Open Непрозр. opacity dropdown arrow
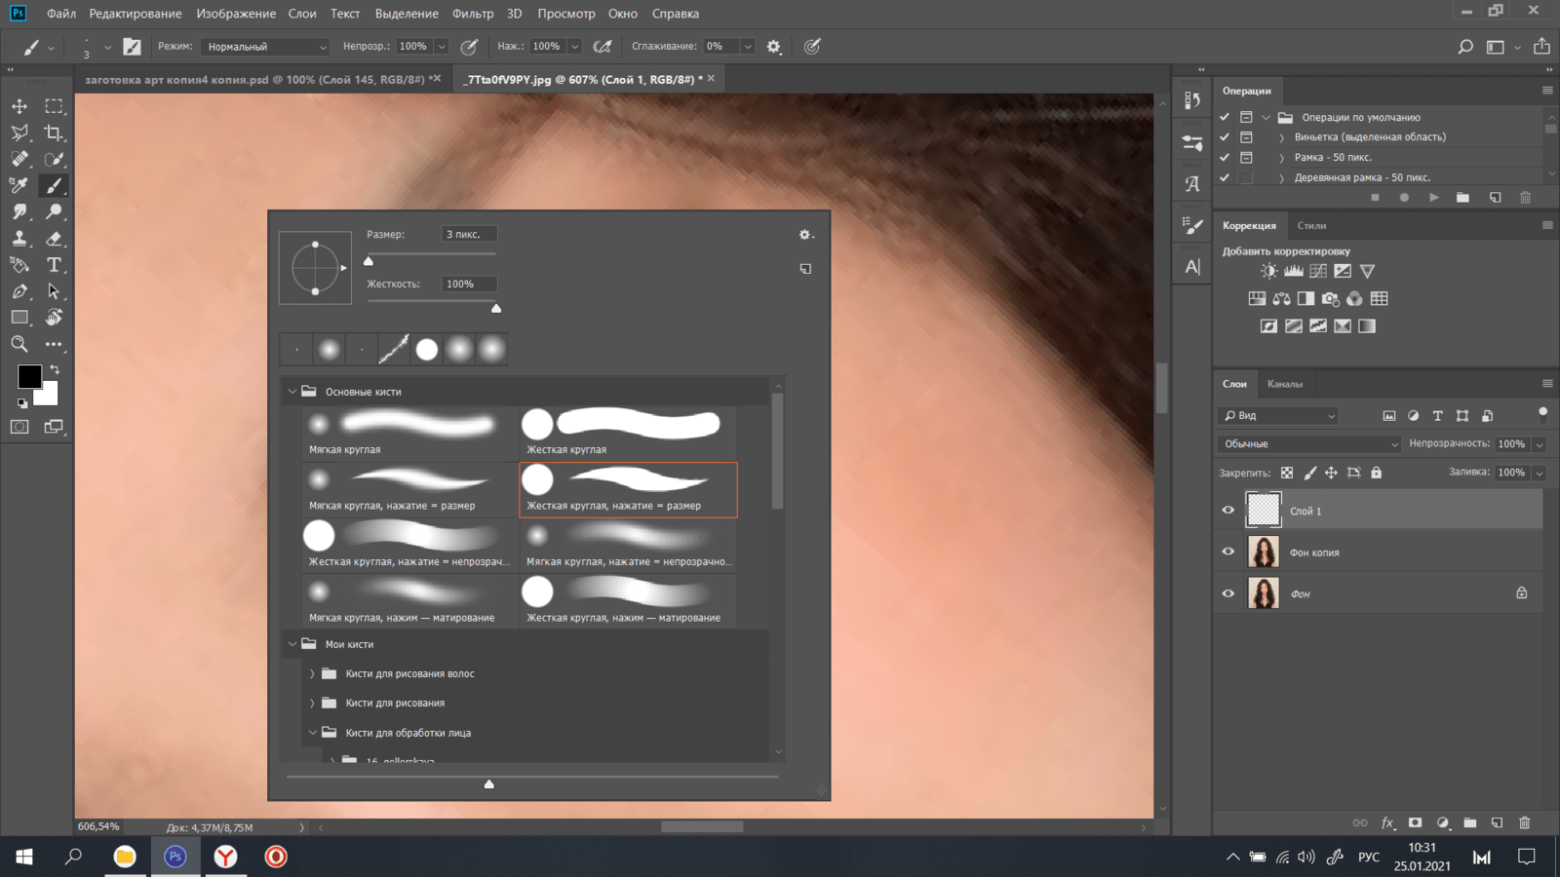 (x=442, y=47)
